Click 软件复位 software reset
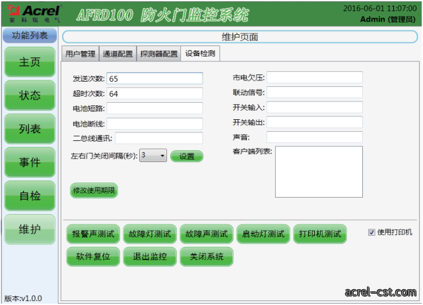423x305 pixels. pos(93,256)
